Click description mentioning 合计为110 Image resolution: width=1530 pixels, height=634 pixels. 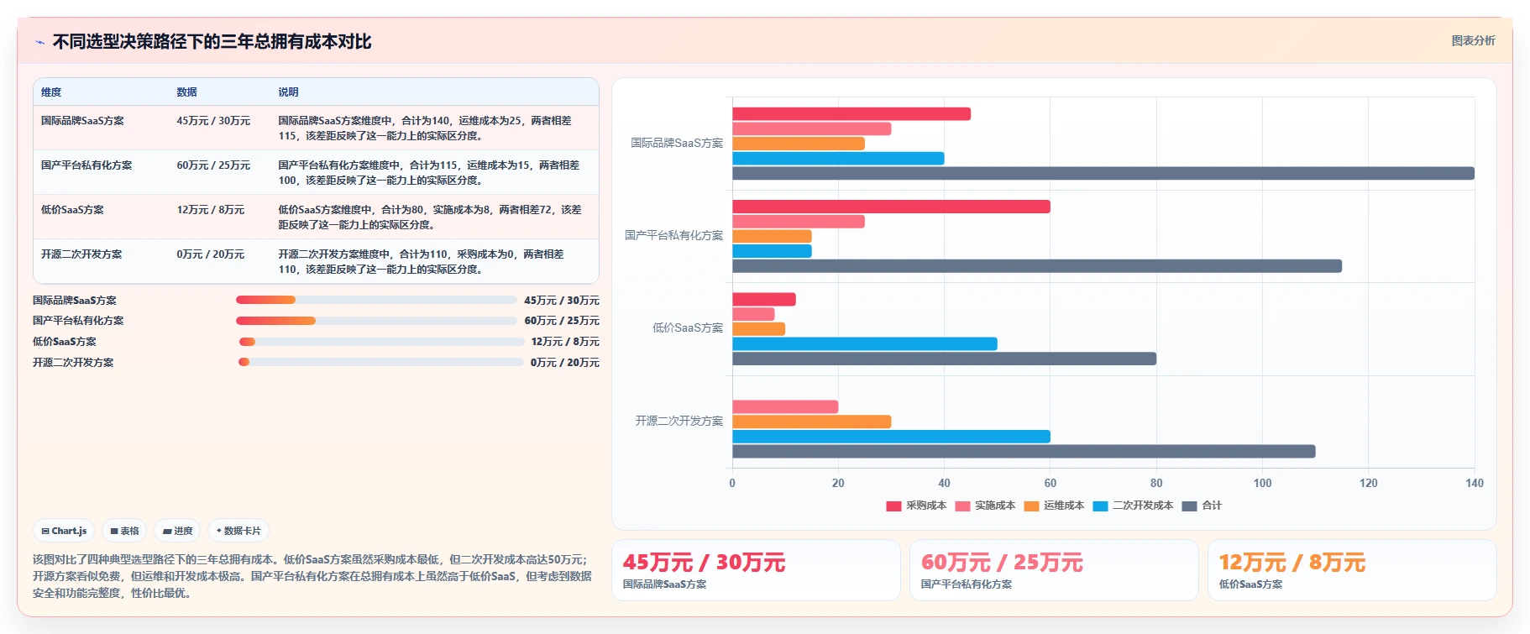tap(421, 262)
